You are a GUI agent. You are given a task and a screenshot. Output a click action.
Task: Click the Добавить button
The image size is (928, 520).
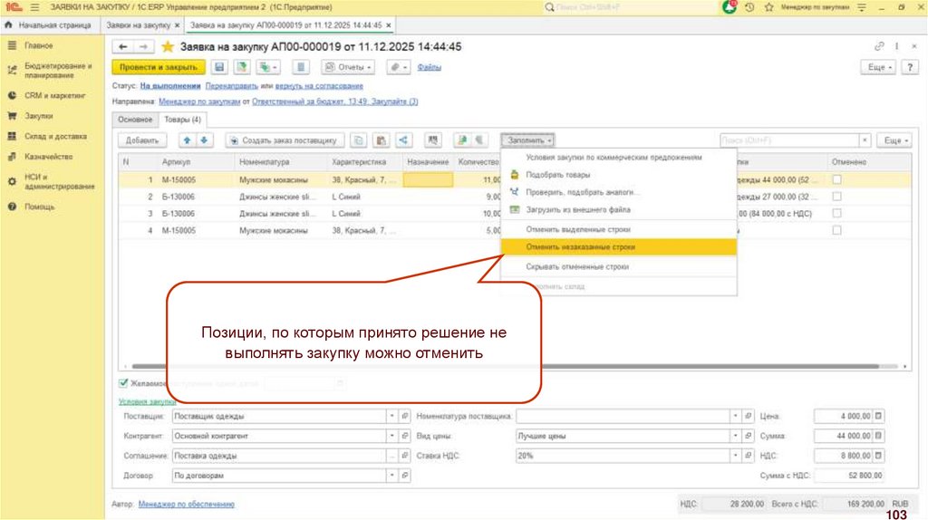pyautogui.click(x=142, y=140)
